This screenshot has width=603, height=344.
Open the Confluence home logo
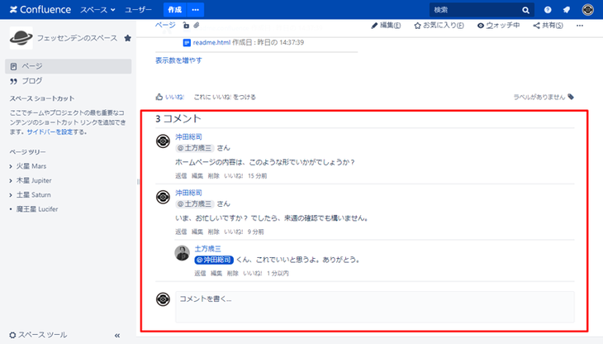(40, 10)
